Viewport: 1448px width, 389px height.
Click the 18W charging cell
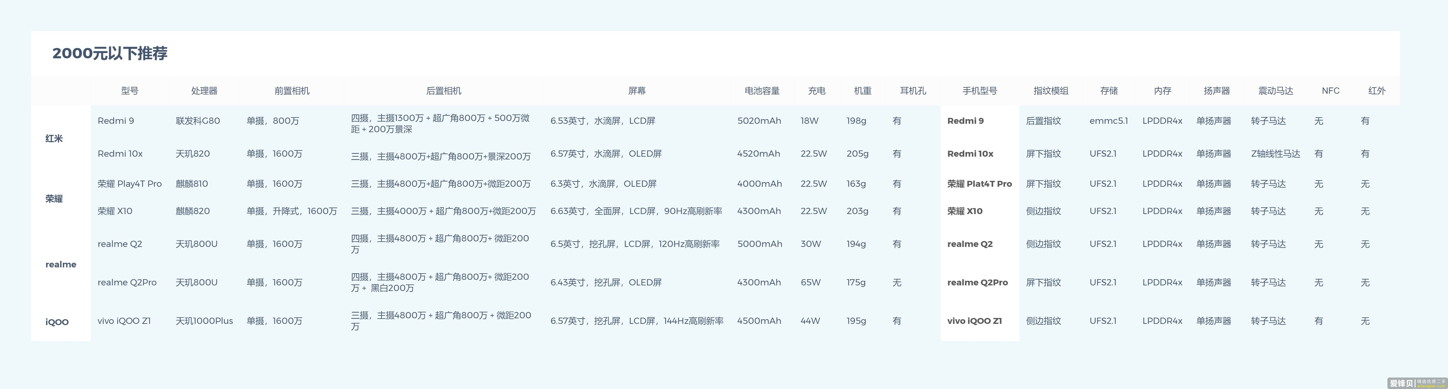click(x=809, y=121)
